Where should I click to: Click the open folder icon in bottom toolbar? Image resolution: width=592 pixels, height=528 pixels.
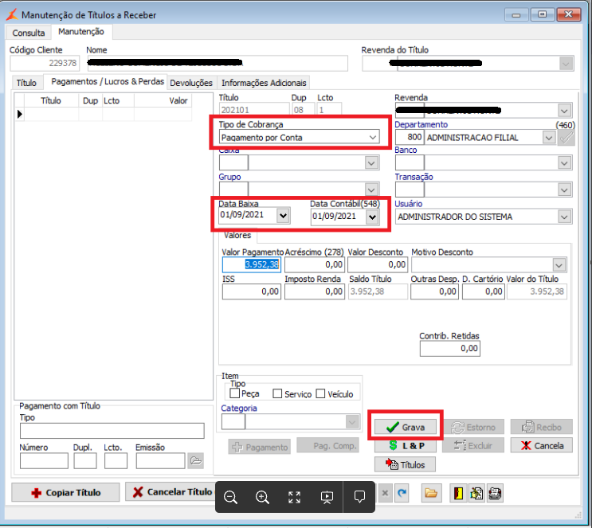(x=431, y=493)
